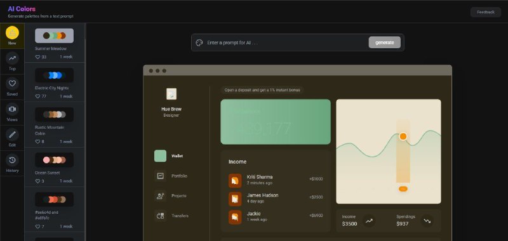This screenshot has height=241, width=508.
Task: Click the orange pill below chart bar
Action: (x=403, y=189)
